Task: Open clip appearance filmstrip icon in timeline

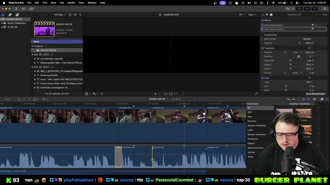Action: coord(315,99)
